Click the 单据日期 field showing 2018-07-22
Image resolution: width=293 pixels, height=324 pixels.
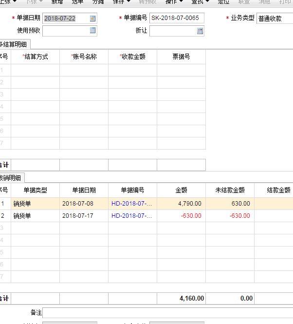click(70, 18)
